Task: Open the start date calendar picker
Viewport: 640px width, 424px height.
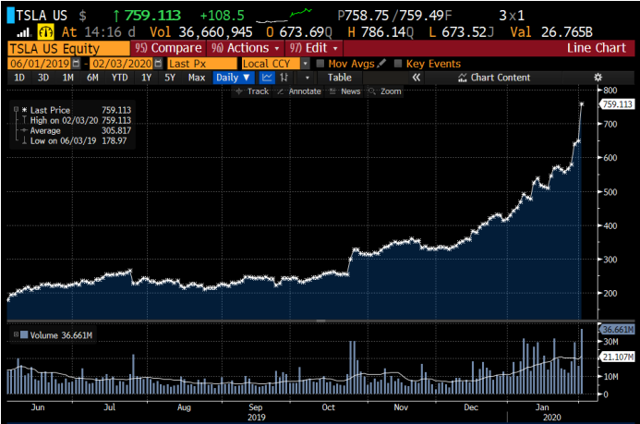Action: click(76, 64)
